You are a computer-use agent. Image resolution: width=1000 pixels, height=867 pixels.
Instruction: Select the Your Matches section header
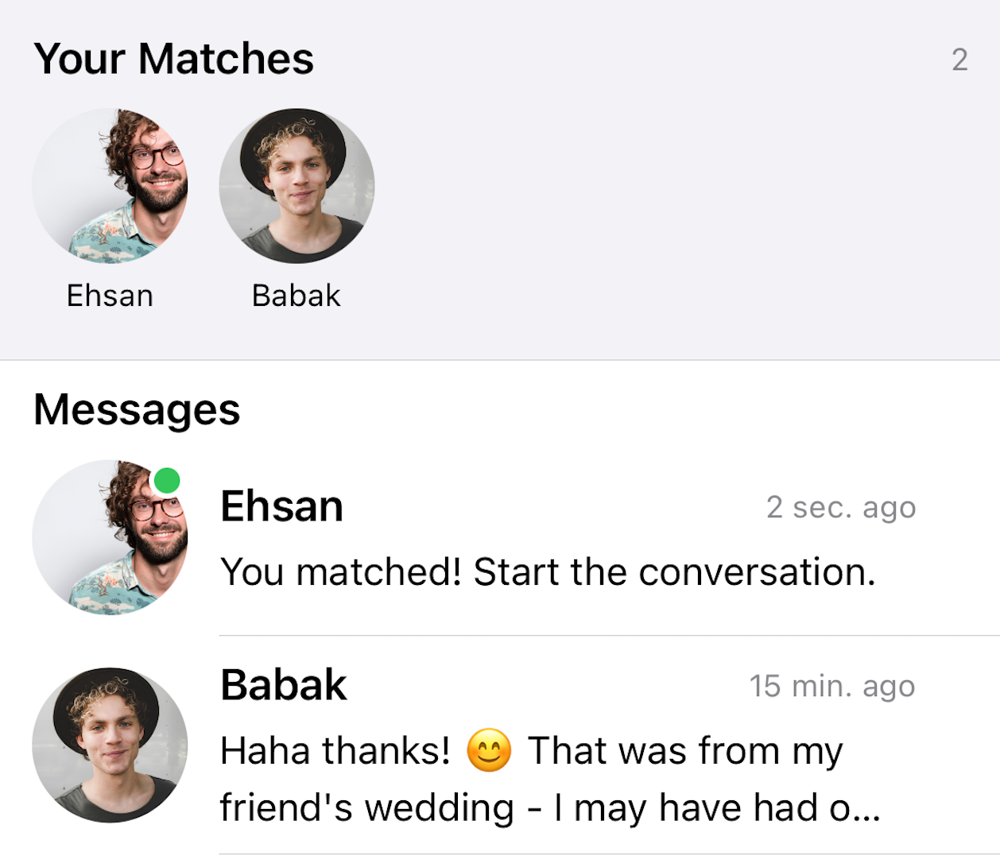pyautogui.click(x=175, y=57)
